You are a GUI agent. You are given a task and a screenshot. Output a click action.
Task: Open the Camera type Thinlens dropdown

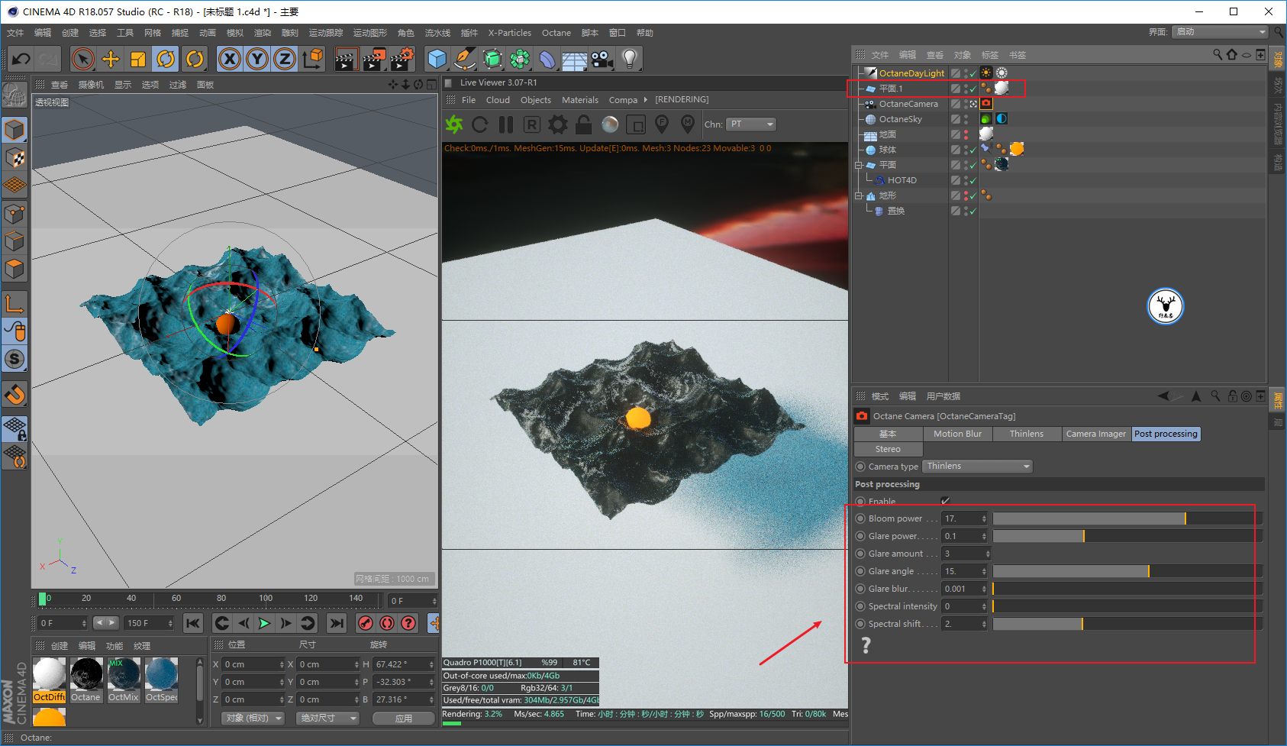pyautogui.click(x=978, y=466)
